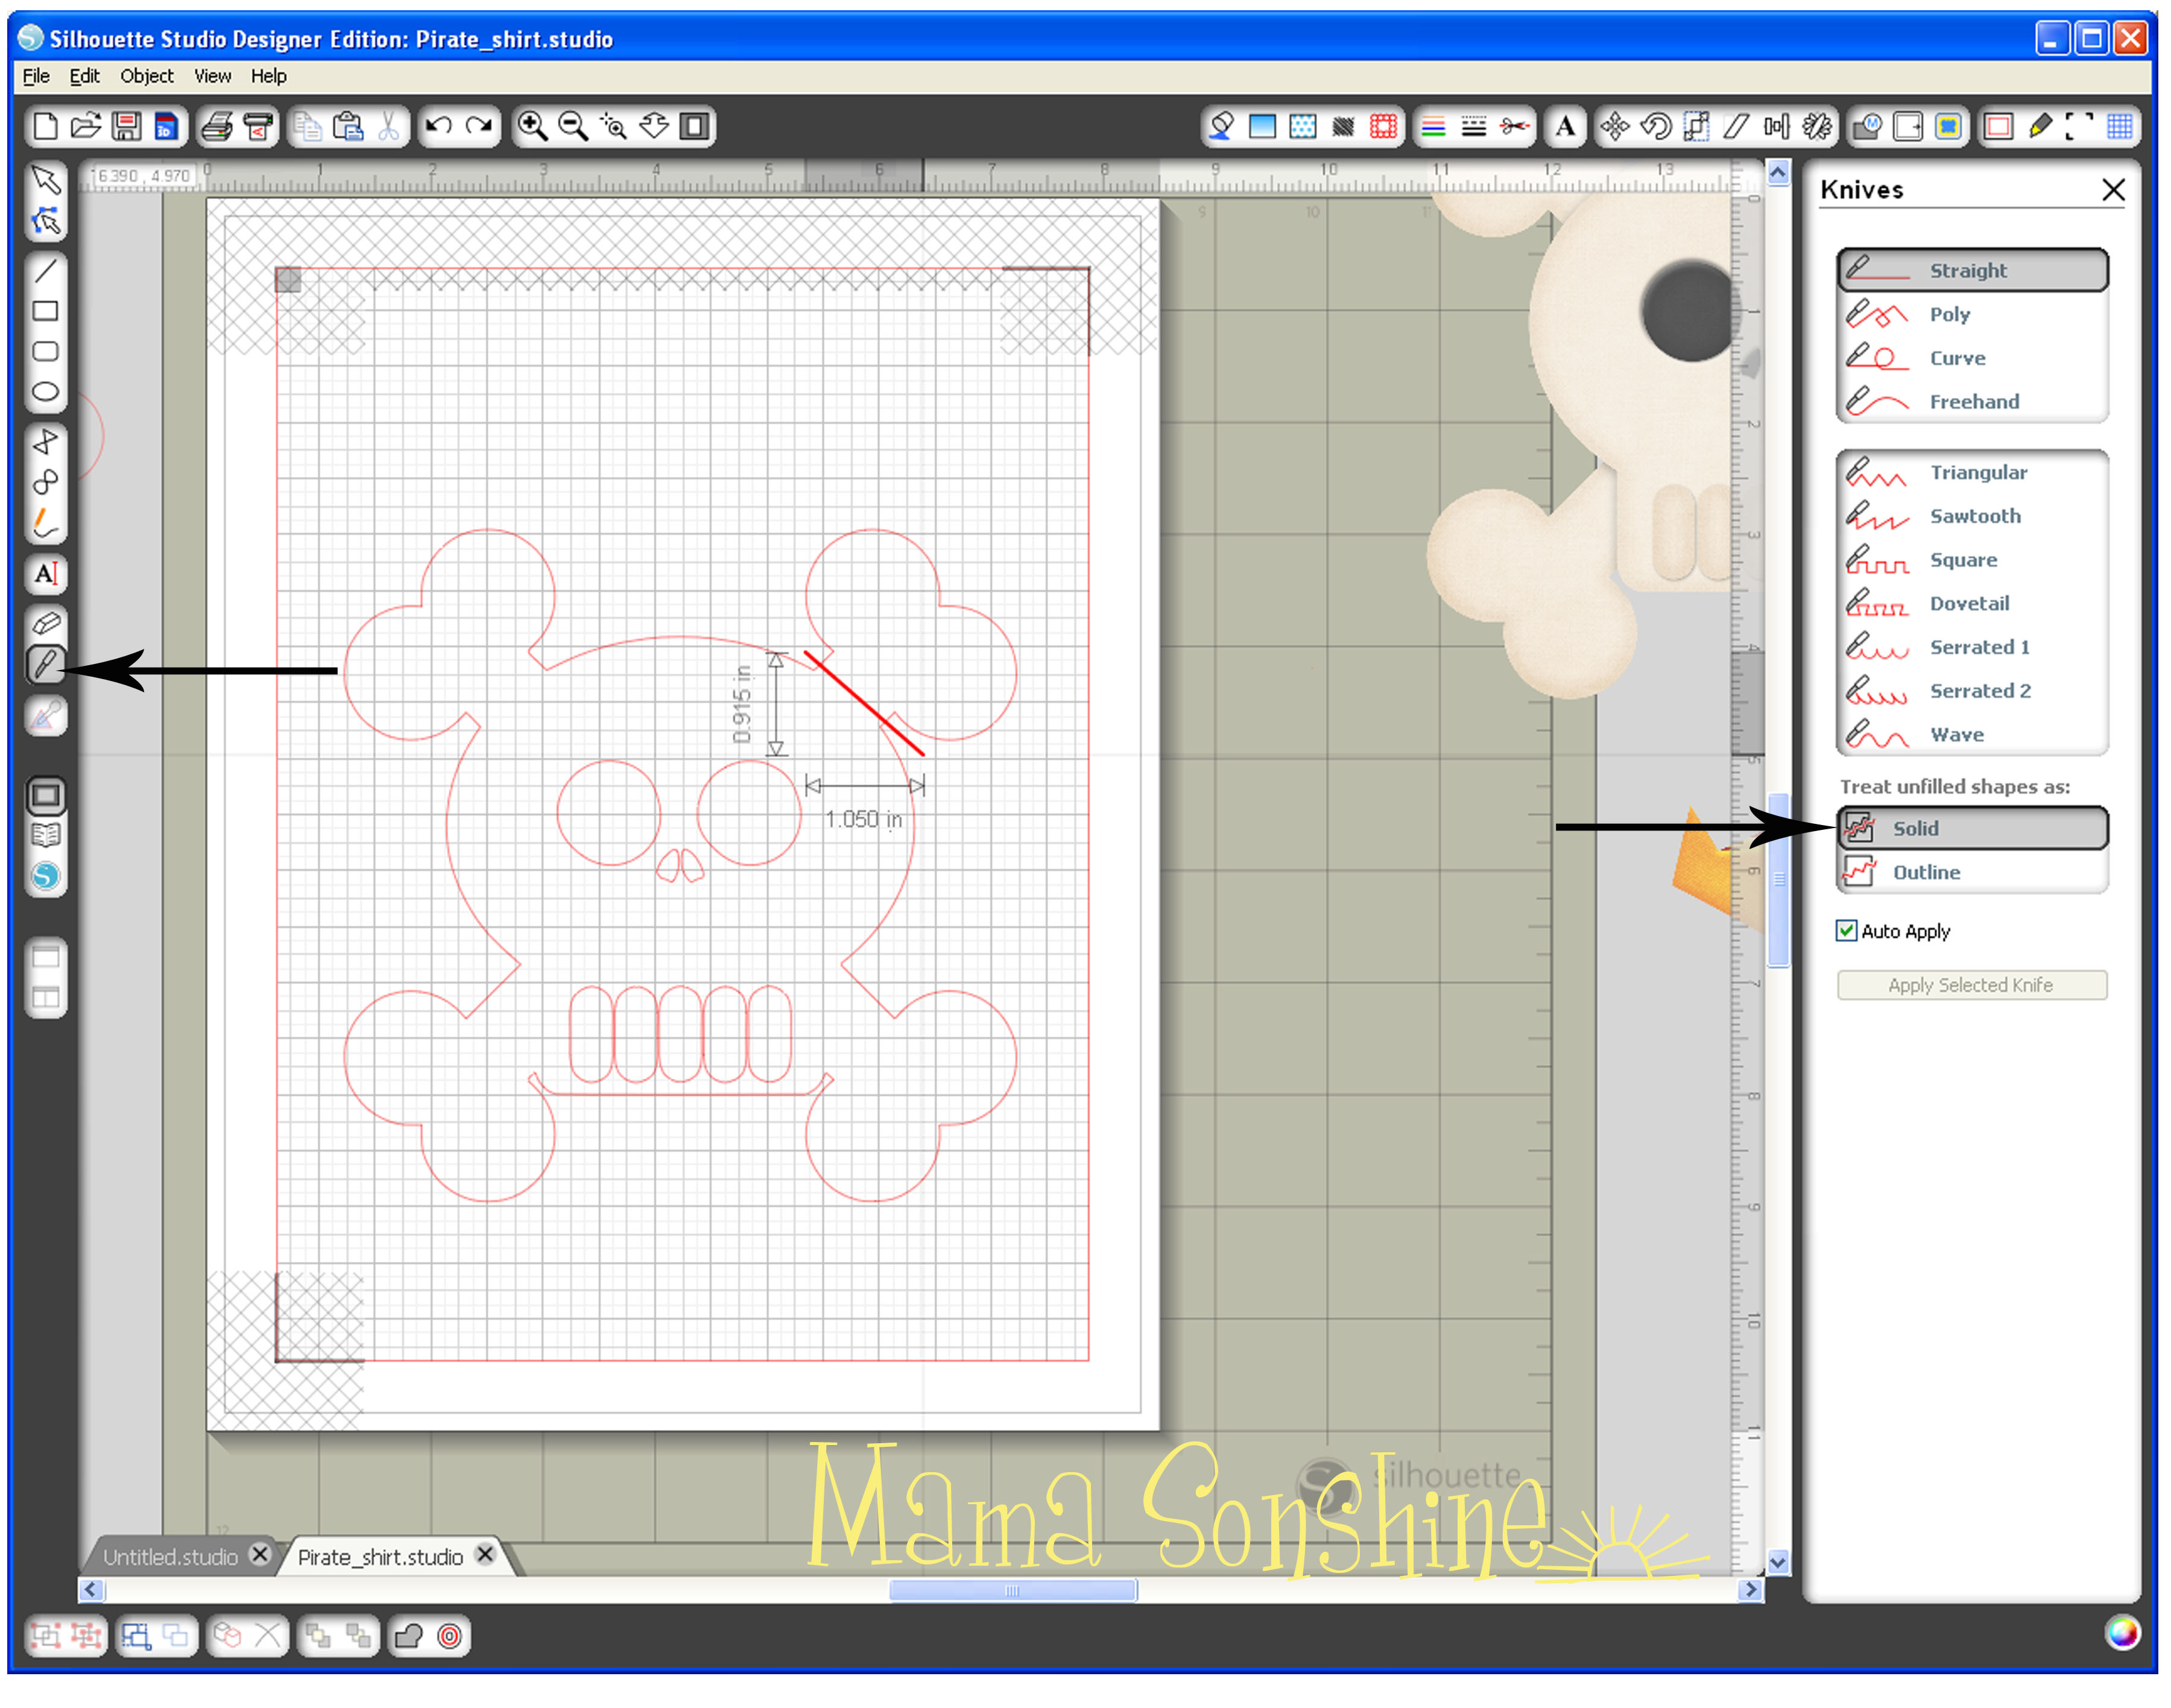Click the Zoom In magnifier icon
The width and height of the screenshot is (2171, 1708).
coord(532,126)
